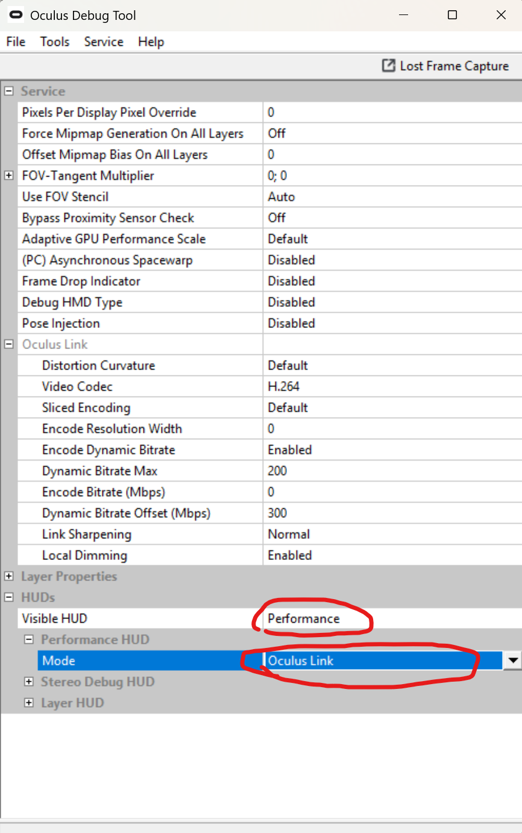Edit Offset Mipmap Bias On All Layers value
This screenshot has height=833, width=522.
coord(392,154)
